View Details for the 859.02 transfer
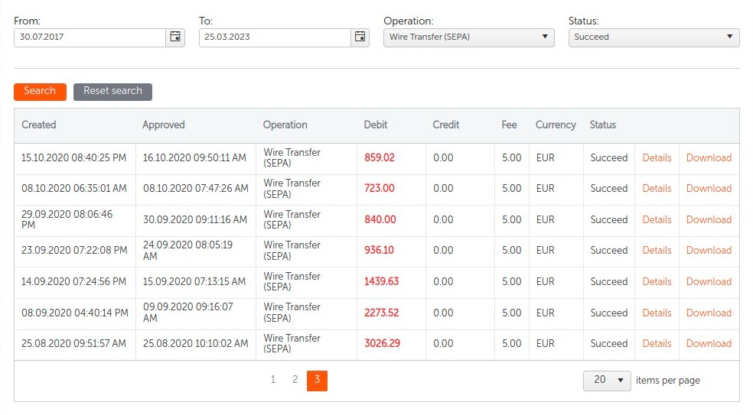 657,158
